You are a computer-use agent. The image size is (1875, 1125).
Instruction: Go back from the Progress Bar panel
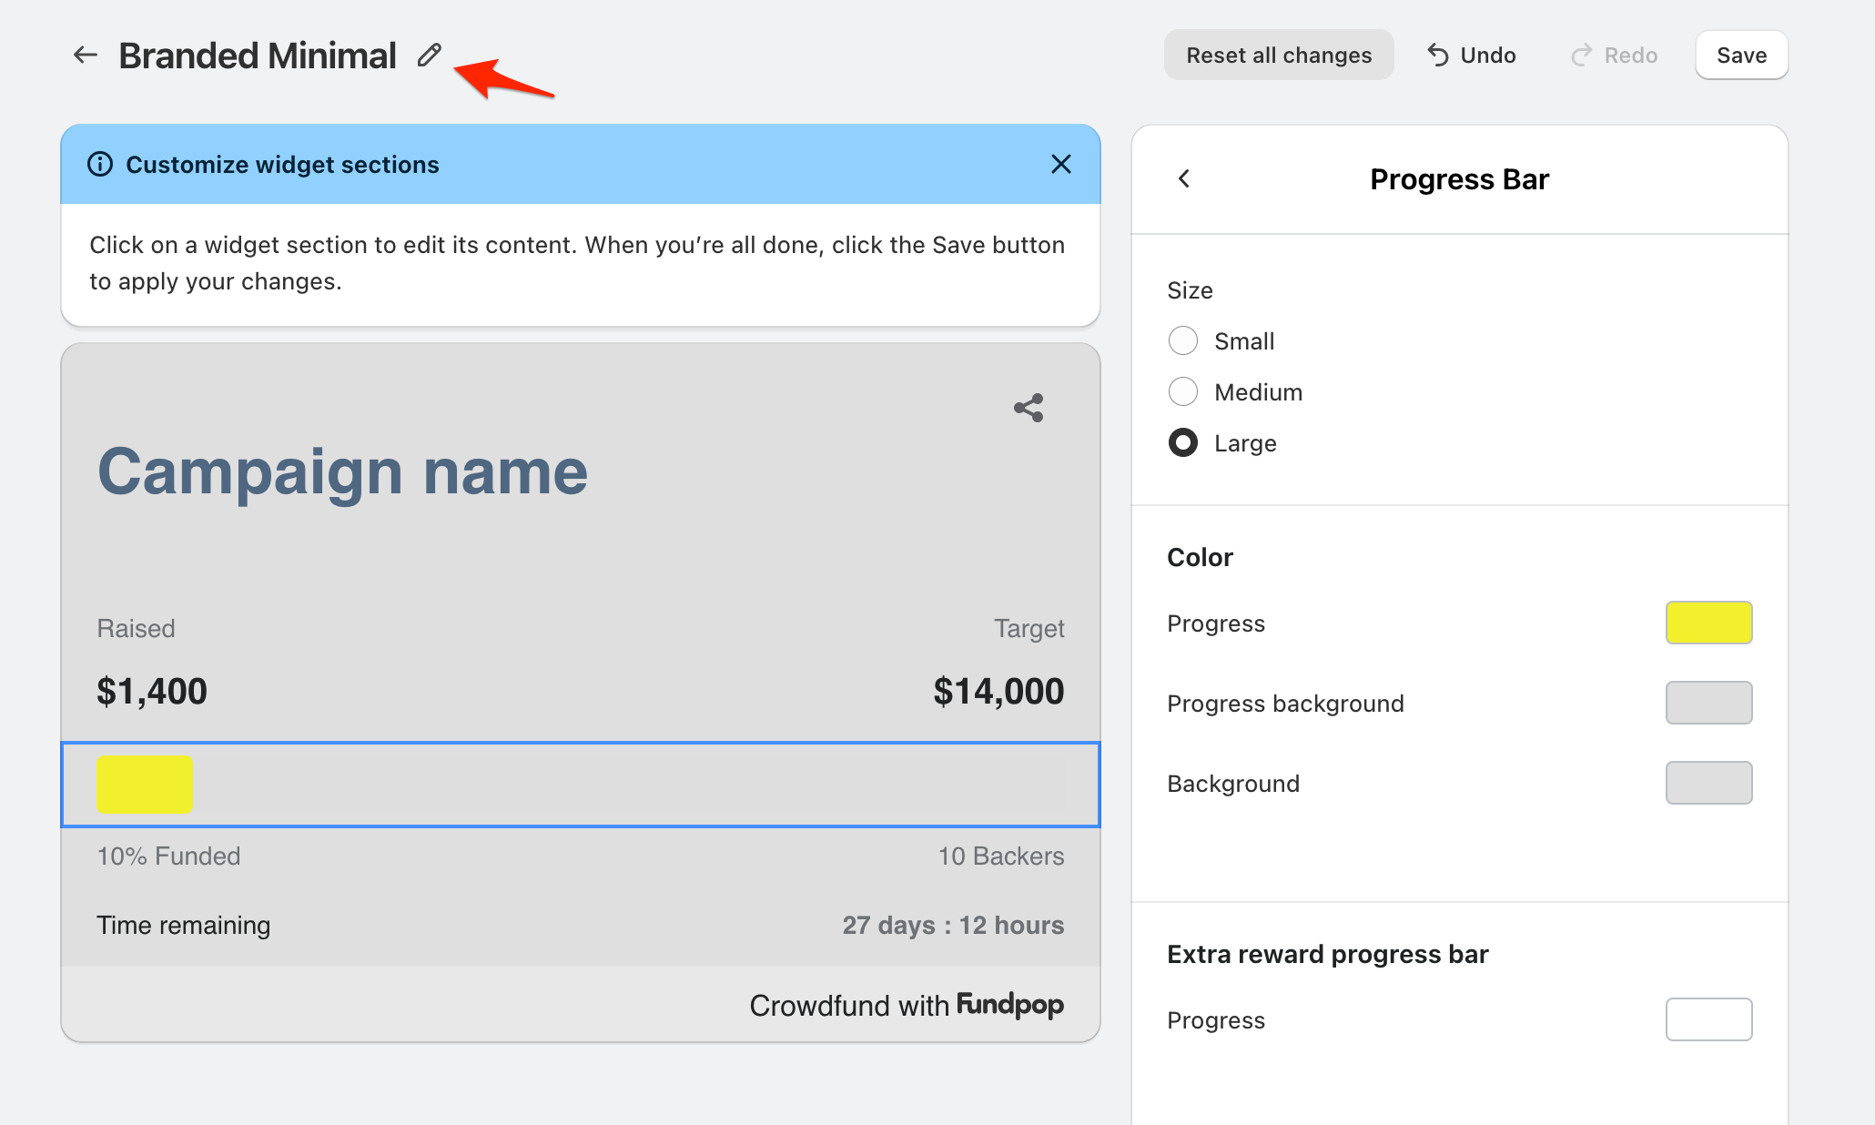(1184, 179)
